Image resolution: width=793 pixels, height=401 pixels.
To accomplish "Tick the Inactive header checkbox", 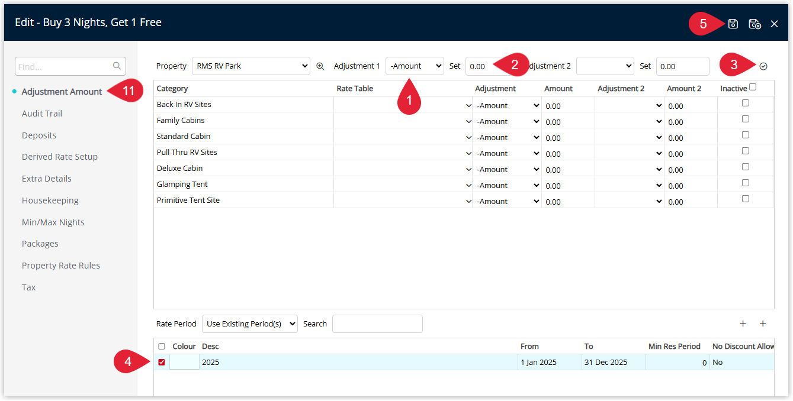I will click(x=753, y=87).
